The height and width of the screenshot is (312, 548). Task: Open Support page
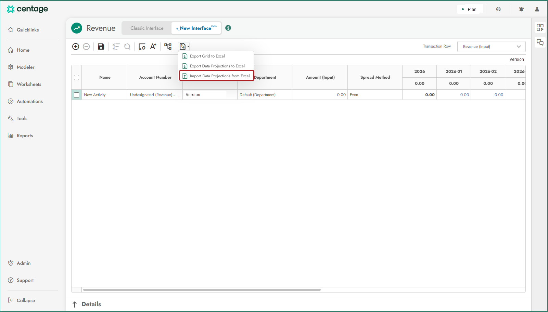(x=25, y=280)
